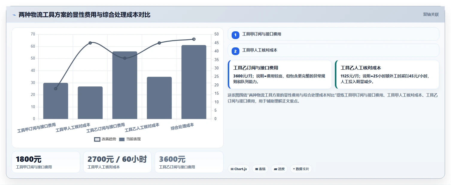Click the 3600元 stat card
The image size is (451, 185).
point(189,162)
